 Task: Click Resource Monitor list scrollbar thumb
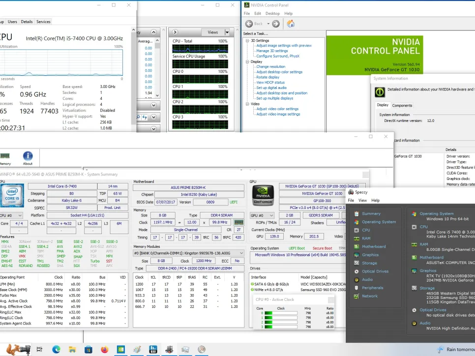click(x=157, y=45)
